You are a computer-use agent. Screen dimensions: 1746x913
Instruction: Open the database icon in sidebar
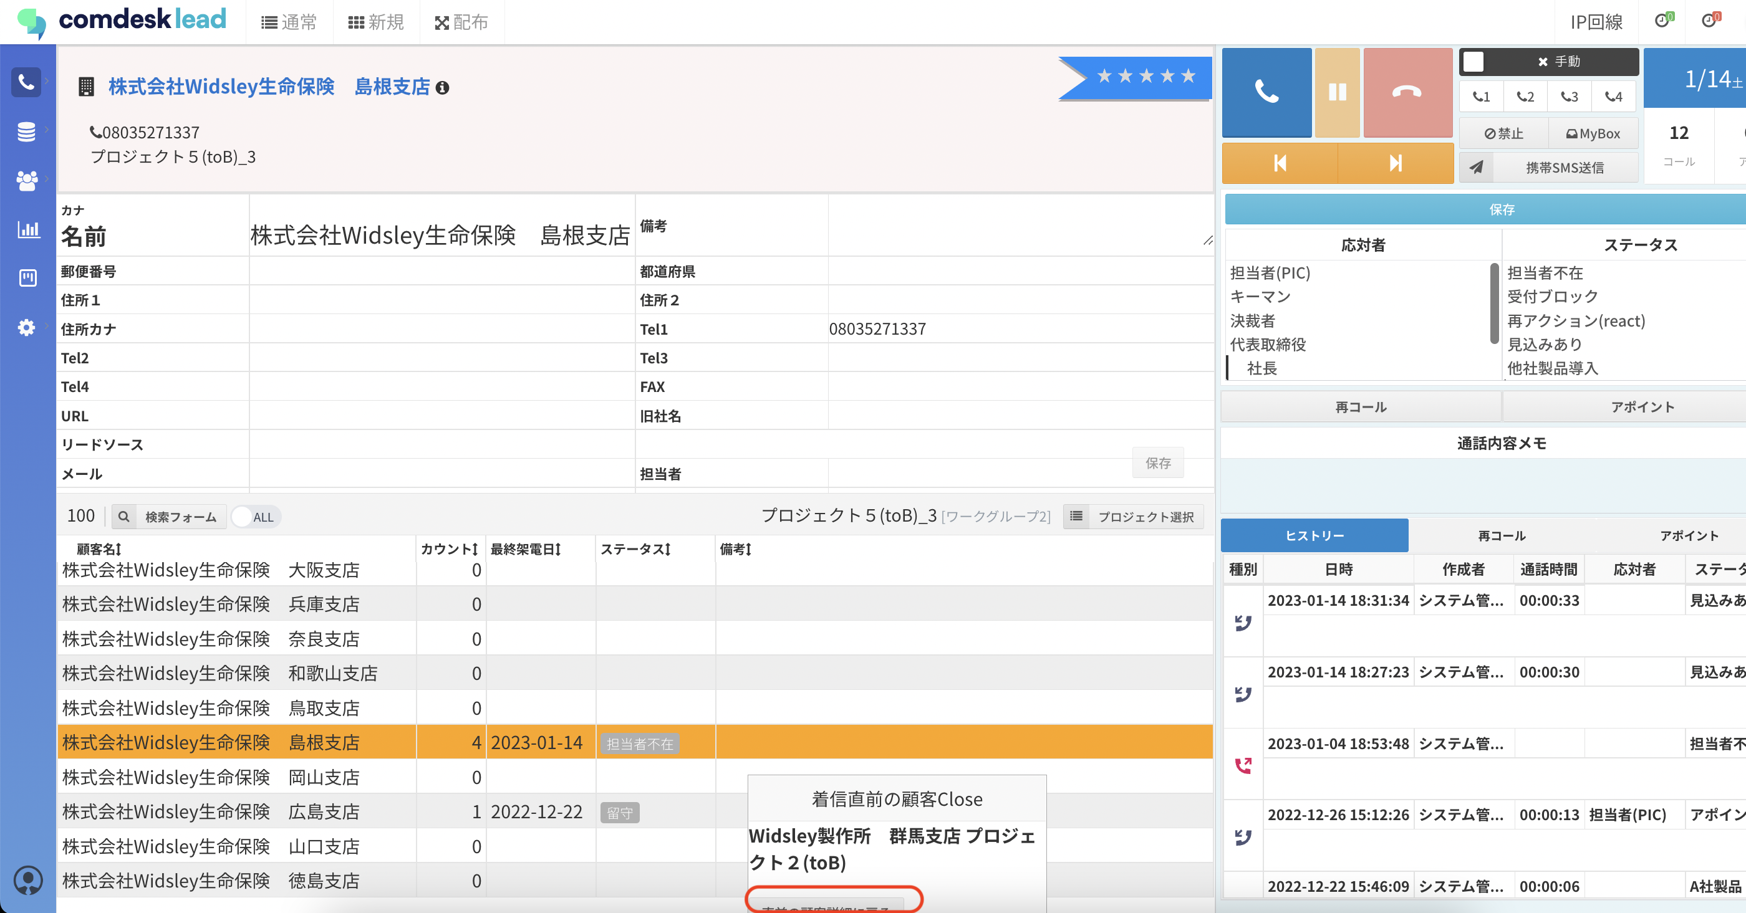(26, 131)
